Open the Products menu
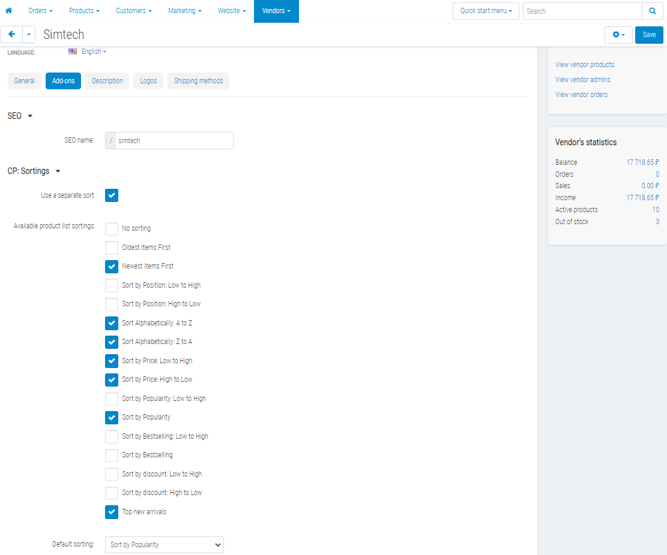 point(84,11)
